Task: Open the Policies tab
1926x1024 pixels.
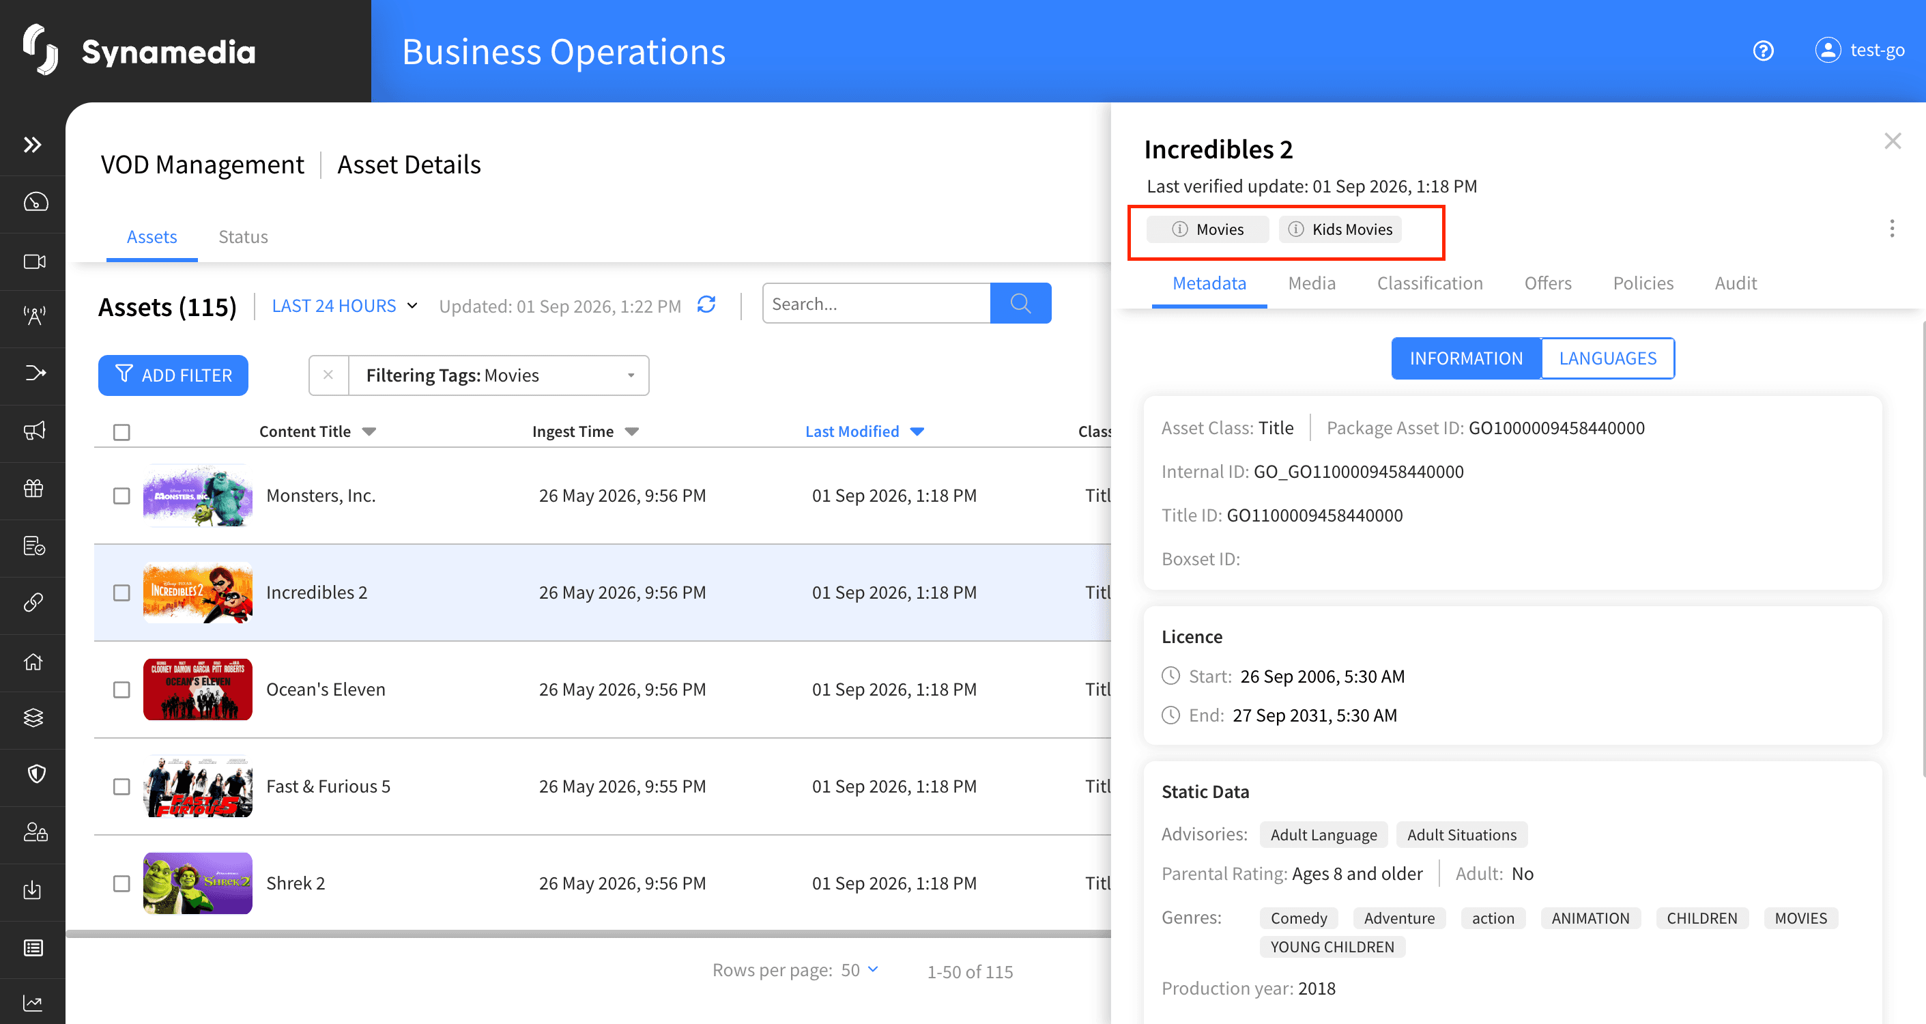Action: point(1643,283)
